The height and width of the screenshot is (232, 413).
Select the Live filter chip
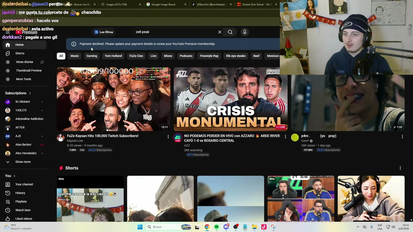[153, 56]
